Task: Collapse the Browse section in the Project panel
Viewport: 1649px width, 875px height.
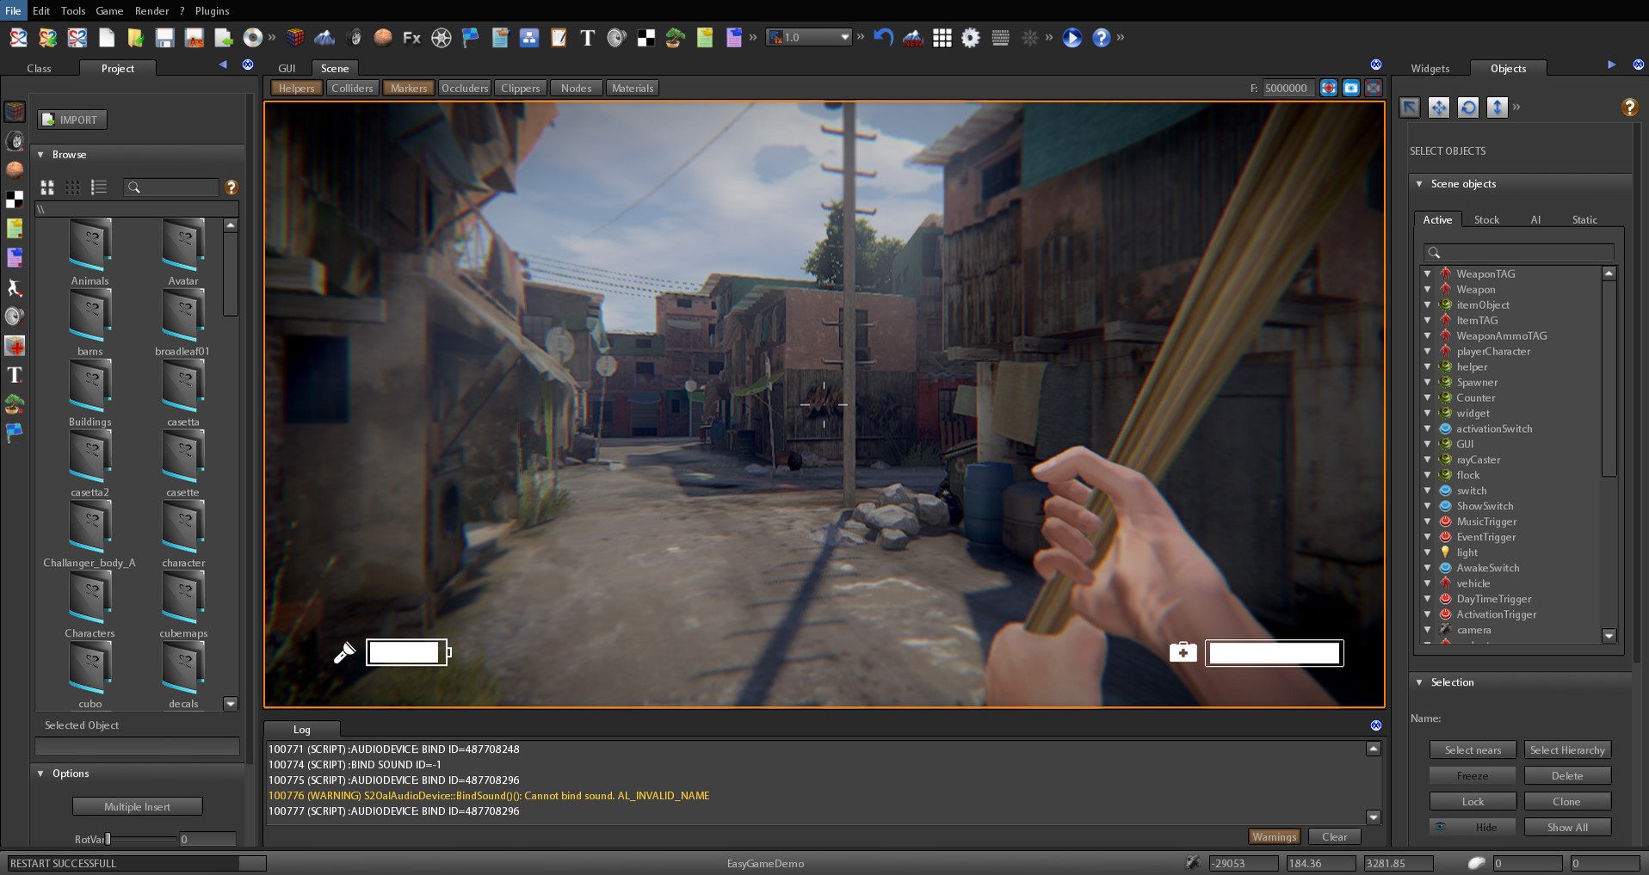Action: click(x=40, y=154)
